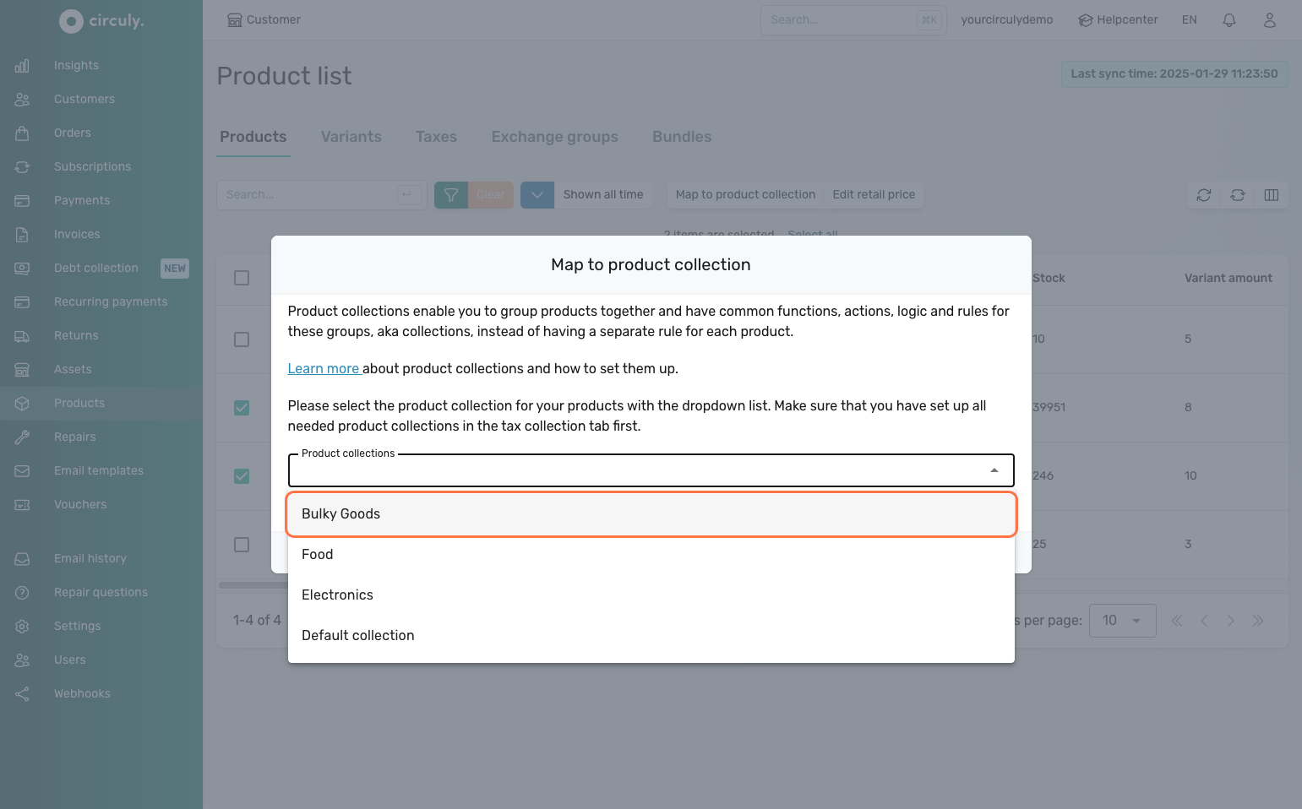Switch to the Taxes tab
Viewport: 1302px width, 809px height.
(x=436, y=137)
